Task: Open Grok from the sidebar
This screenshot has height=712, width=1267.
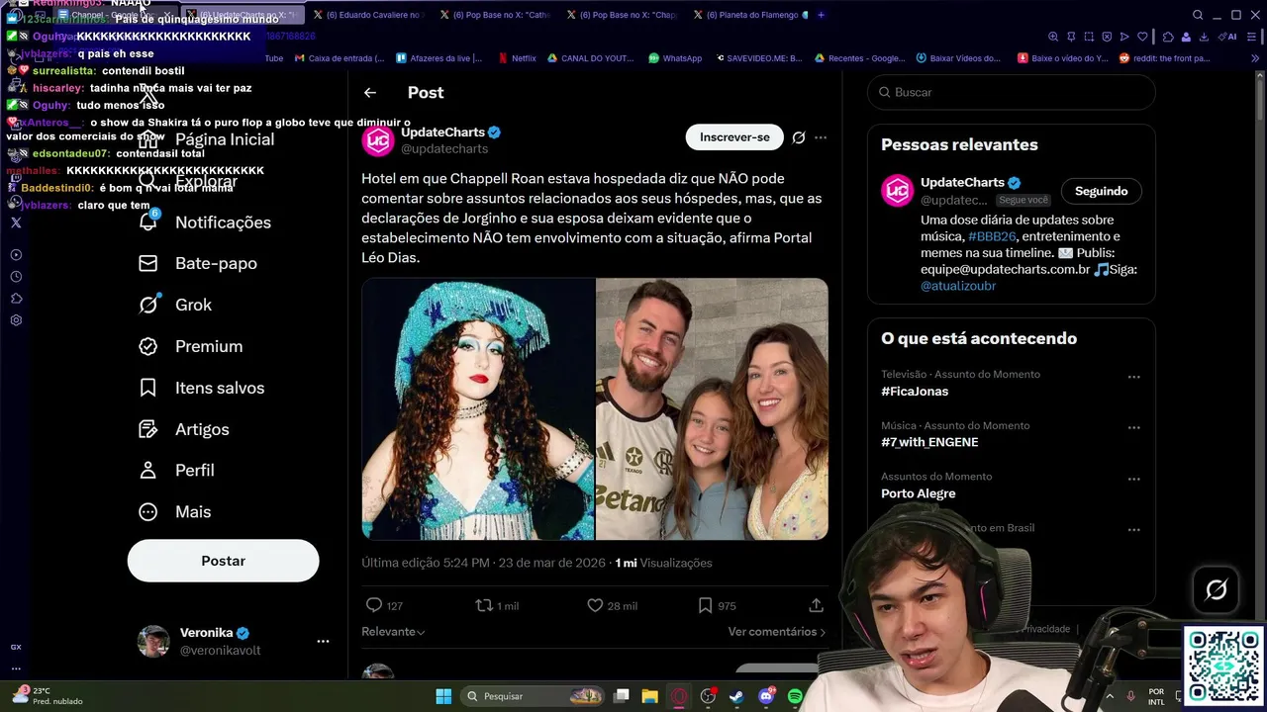Action: click(193, 305)
